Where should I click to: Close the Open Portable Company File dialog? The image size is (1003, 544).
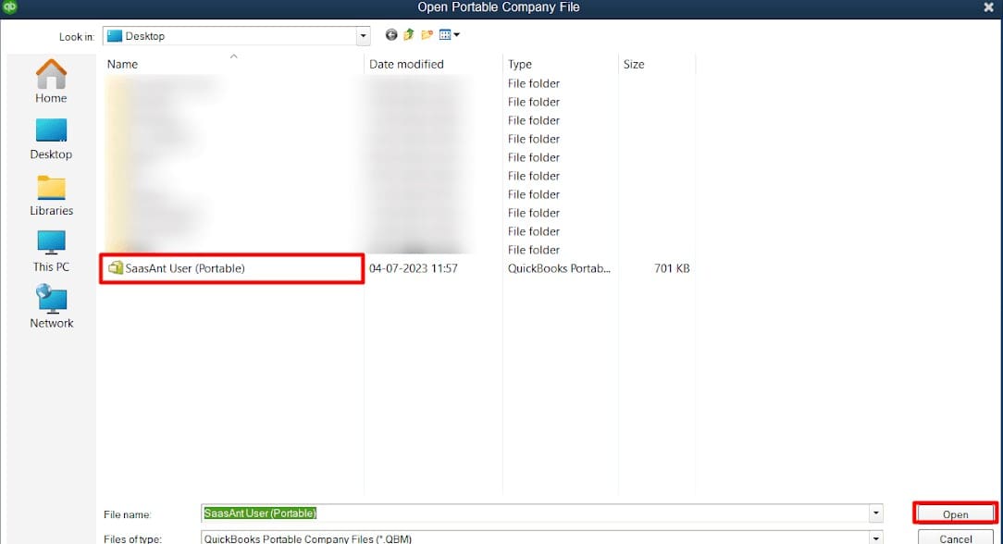(988, 7)
